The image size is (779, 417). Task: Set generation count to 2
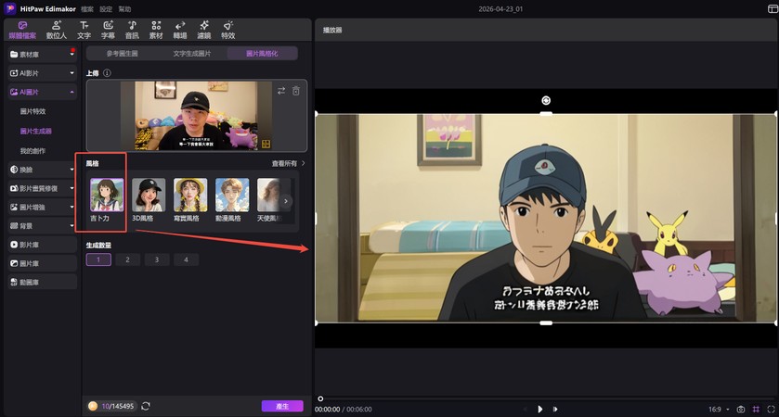[x=128, y=259]
